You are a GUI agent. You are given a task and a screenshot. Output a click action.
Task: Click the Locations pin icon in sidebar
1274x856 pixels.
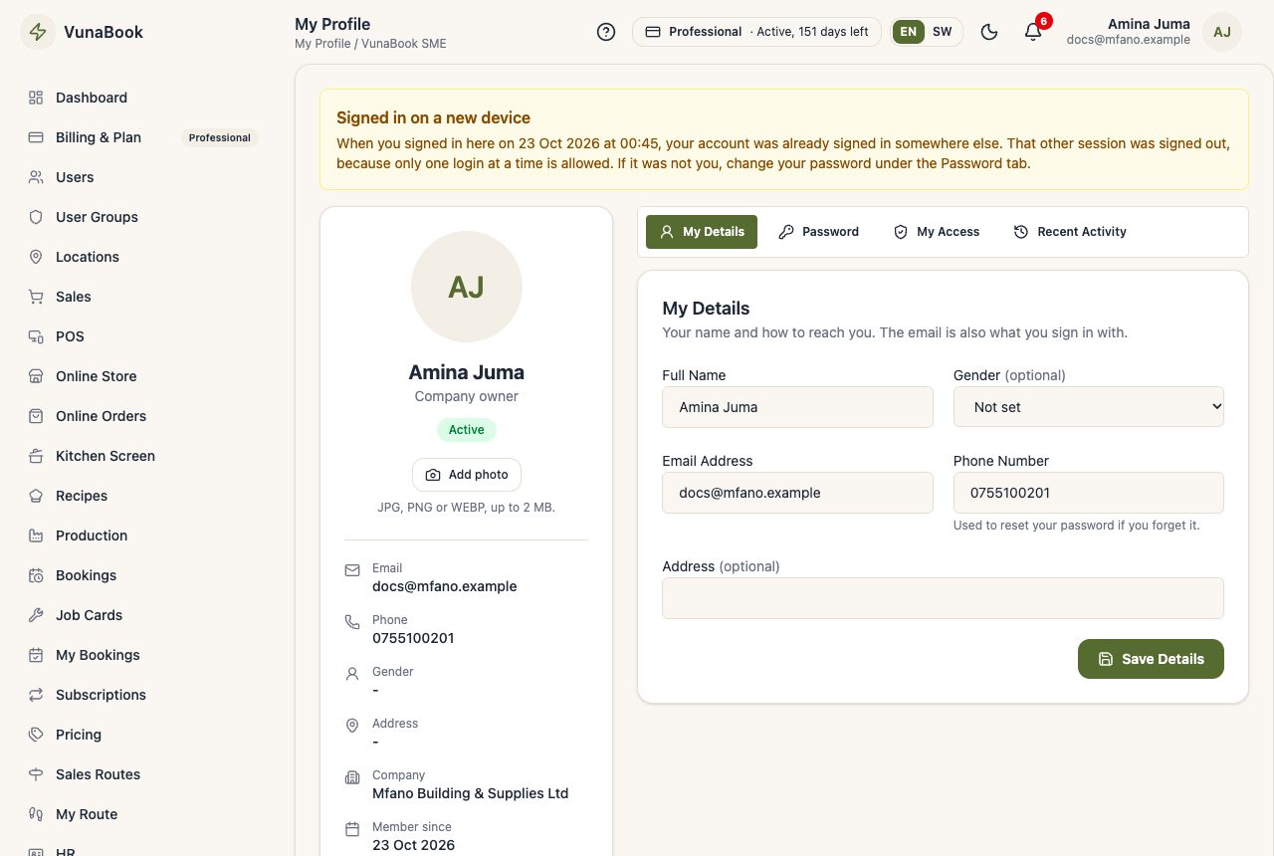coord(36,257)
